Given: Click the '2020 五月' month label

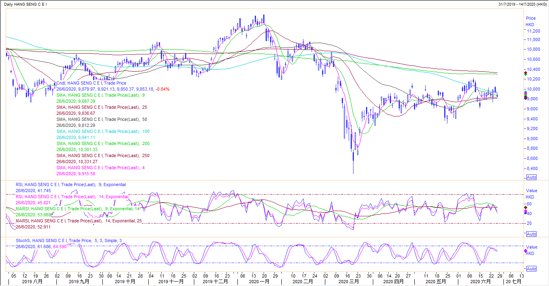Looking at the screenshot, I should [436, 282].
